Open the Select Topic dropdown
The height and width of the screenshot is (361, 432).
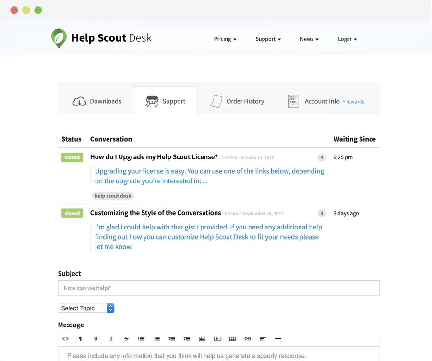(x=86, y=308)
